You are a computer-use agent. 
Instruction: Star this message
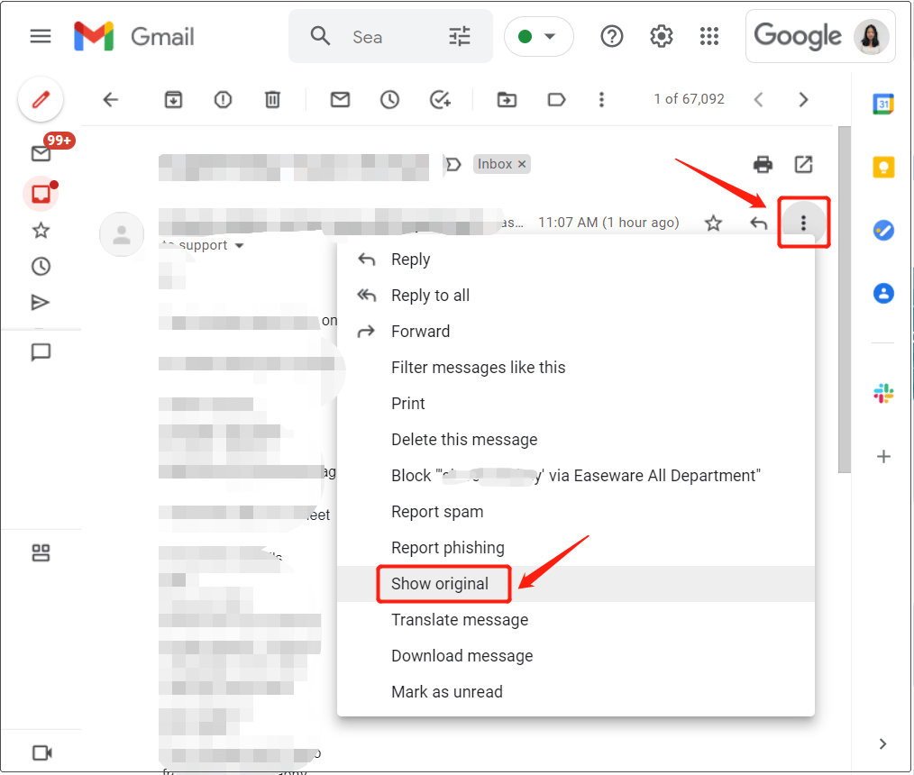[713, 223]
